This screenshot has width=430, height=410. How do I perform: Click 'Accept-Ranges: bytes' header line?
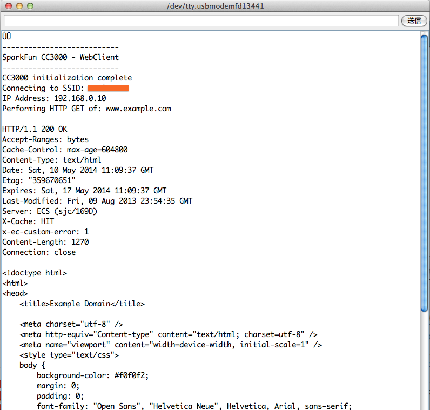tap(45, 139)
